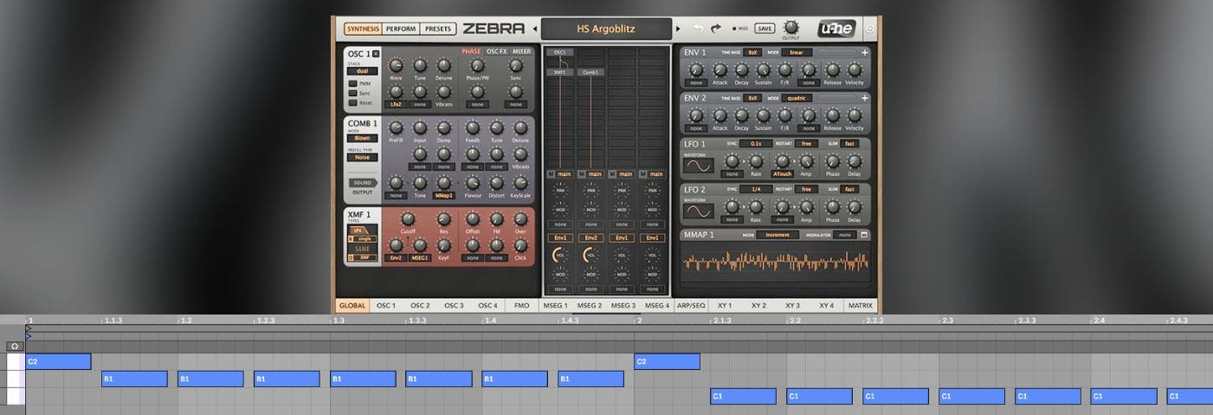Click the HS Argoblitz preset name display
This screenshot has width=1213, height=415.
pyautogui.click(x=606, y=29)
